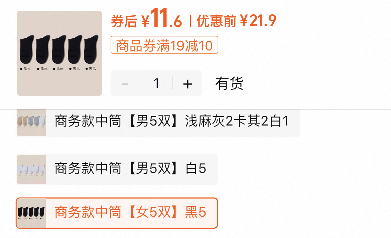Click the 优惠前 label
This screenshot has height=238, width=391.
tap(216, 21)
